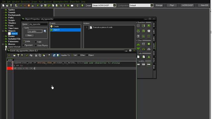Select the Other radio button

pyautogui.click(x=79, y=55)
